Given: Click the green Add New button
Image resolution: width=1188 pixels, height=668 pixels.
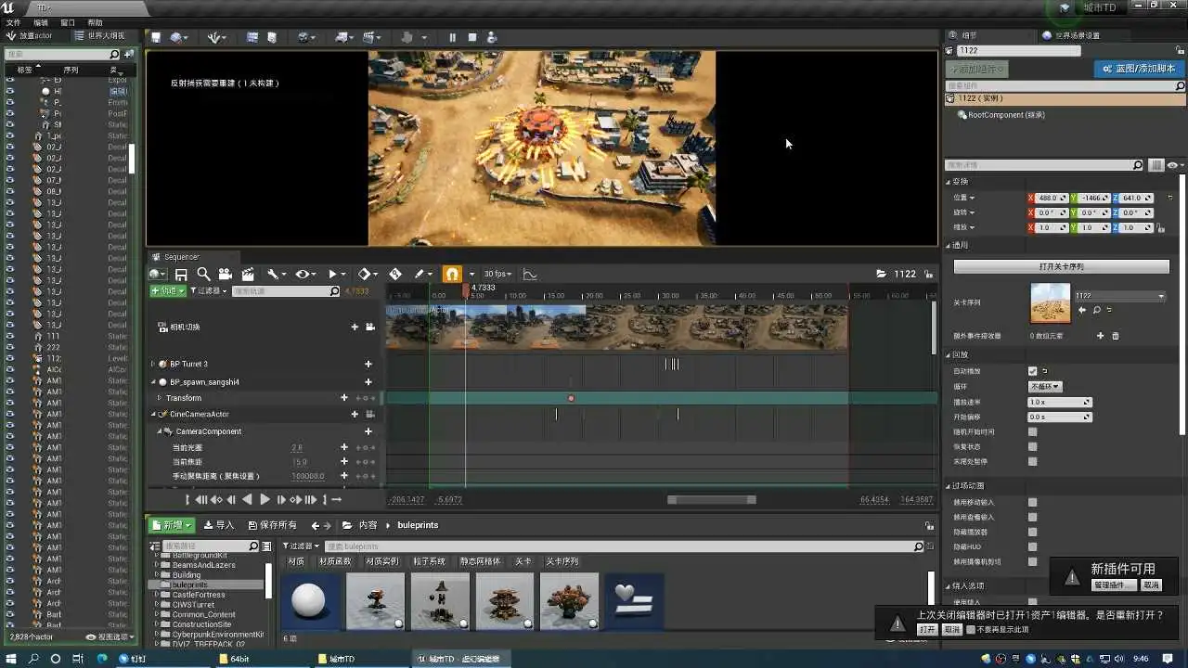Looking at the screenshot, I should pyautogui.click(x=172, y=525).
